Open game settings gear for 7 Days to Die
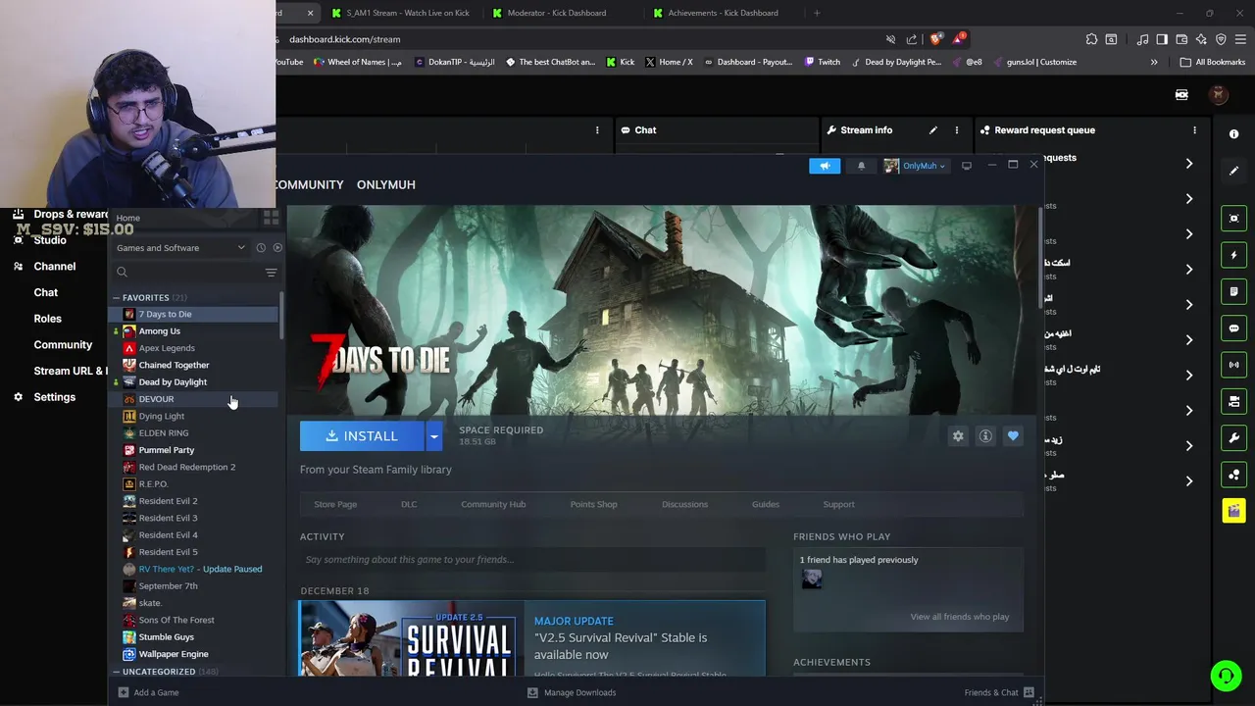This screenshot has width=1255, height=706. 958,436
